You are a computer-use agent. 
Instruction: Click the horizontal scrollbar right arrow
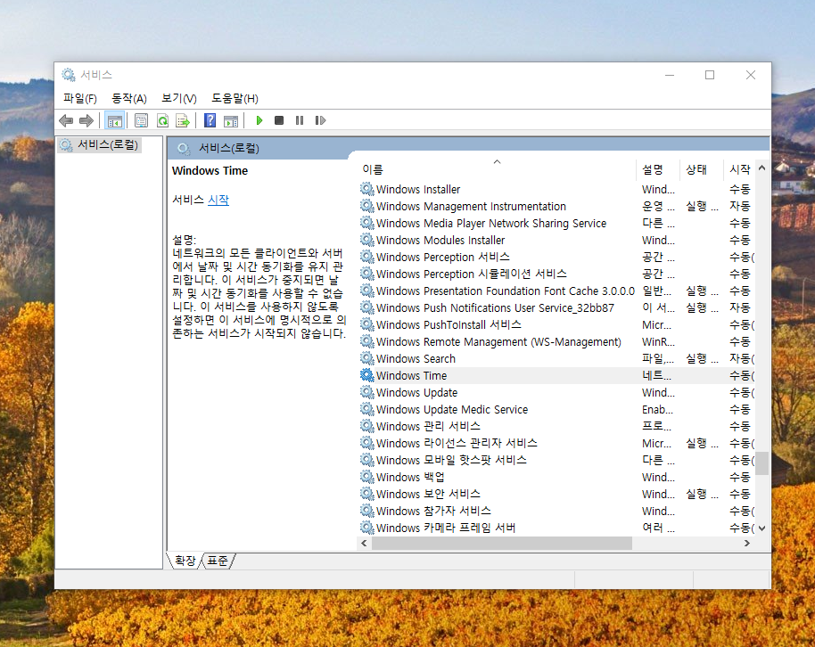click(x=747, y=543)
